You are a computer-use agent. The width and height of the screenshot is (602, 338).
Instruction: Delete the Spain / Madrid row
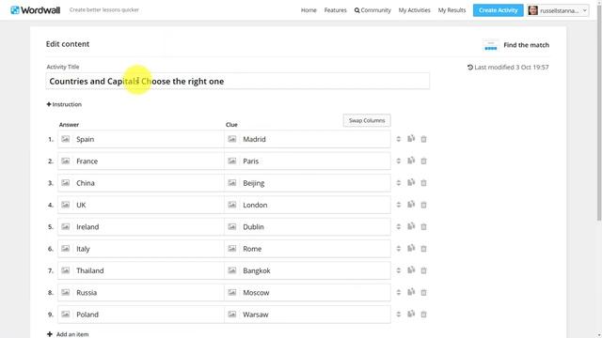(x=423, y=139)
